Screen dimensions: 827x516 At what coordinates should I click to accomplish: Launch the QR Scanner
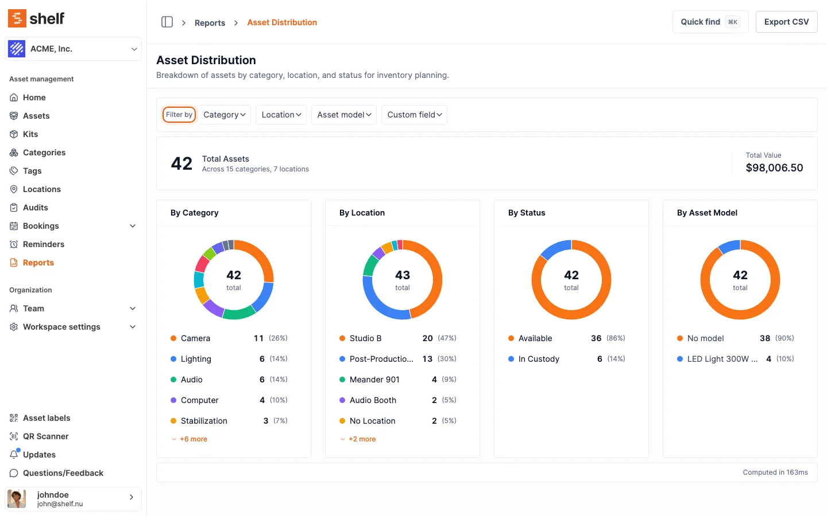click(73, 436)
